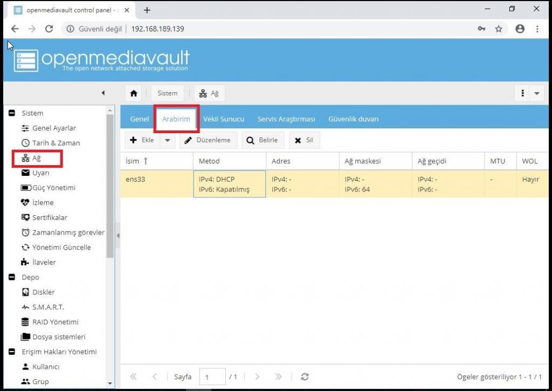The height and width of the screenshot is (391, 552).
Task: Go to the previous page in the pager
Action: [x=155, y=376]
